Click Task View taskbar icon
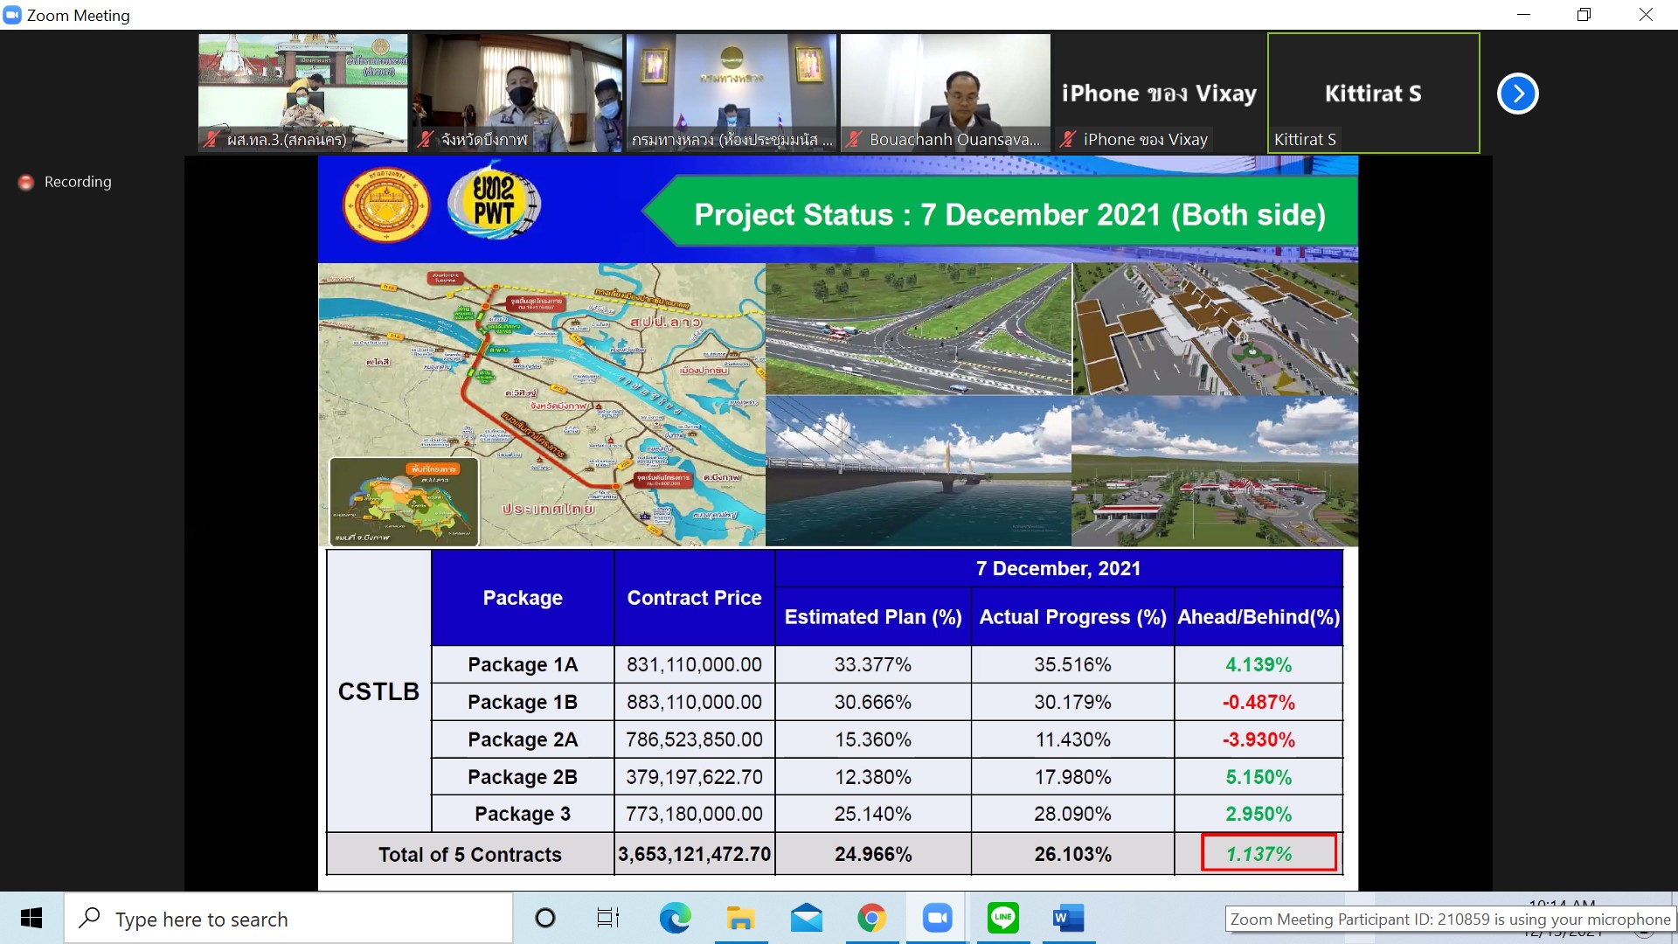This screenshot has height=944, width=1678. [607, 918]
